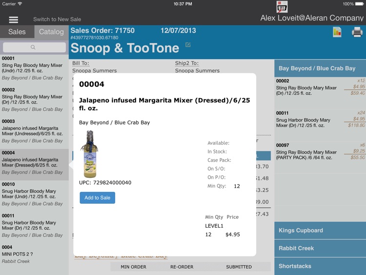
Task: Click the RE-ORDER label
Action: pos(182,267)
